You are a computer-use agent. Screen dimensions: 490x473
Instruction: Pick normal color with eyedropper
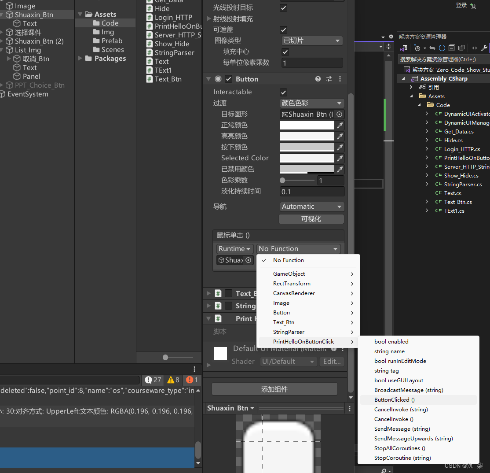(x=340, y=125)
